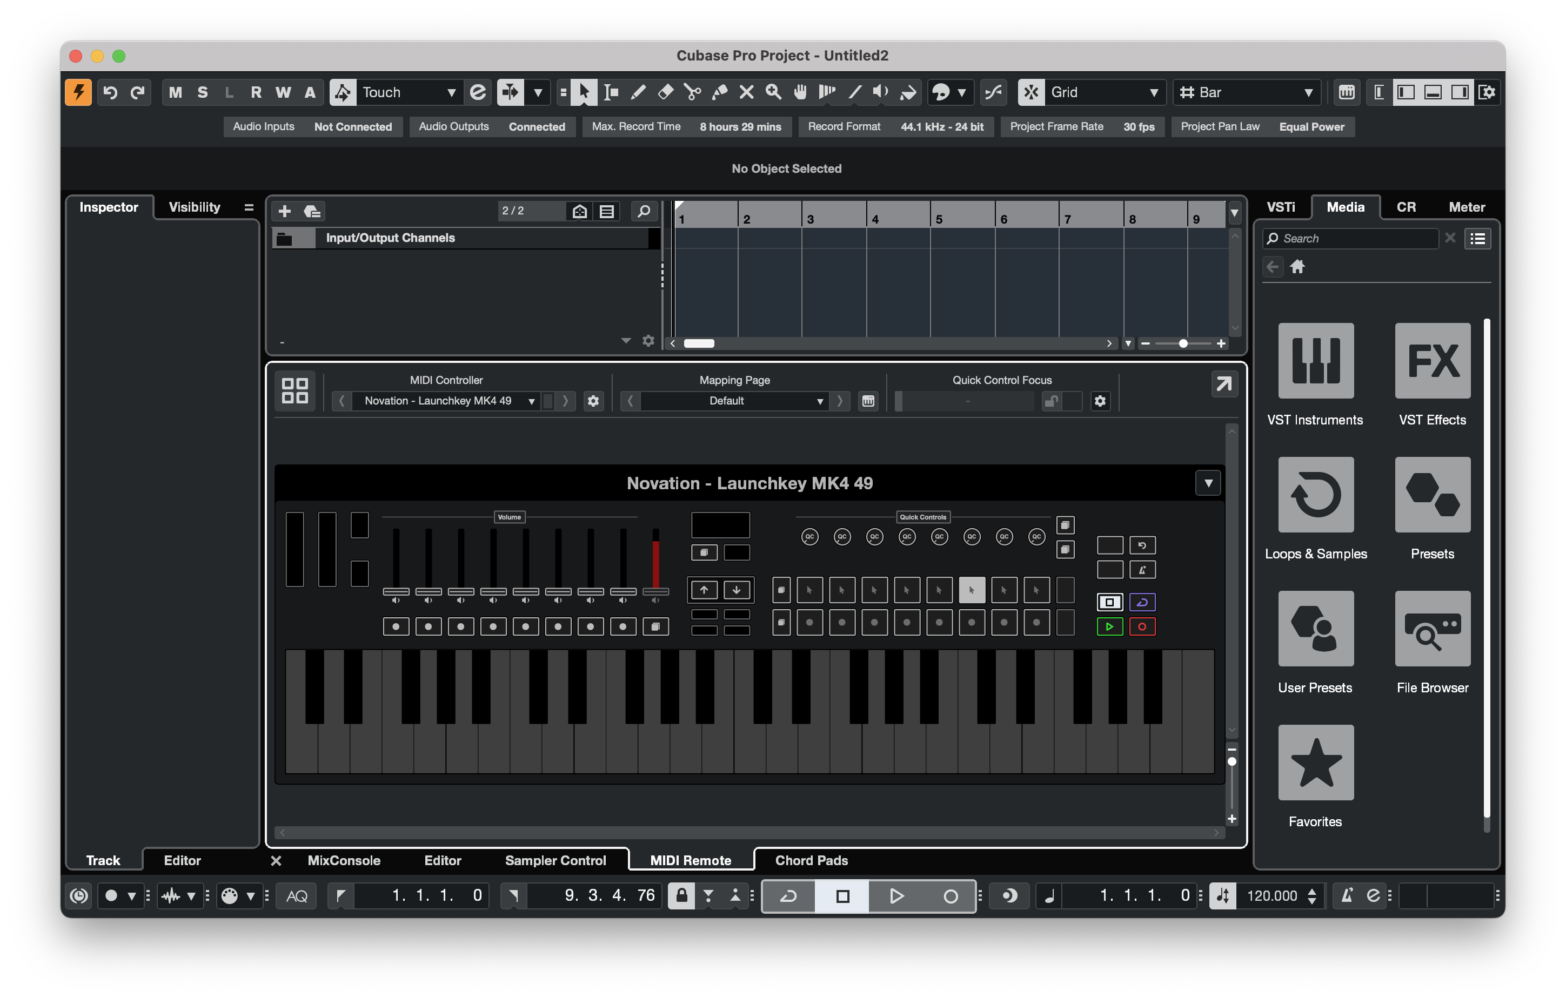Open the MIDI Controller Launchkey dropdown
This screenshot has width=1566, height=998.
[x=445, y=401]
